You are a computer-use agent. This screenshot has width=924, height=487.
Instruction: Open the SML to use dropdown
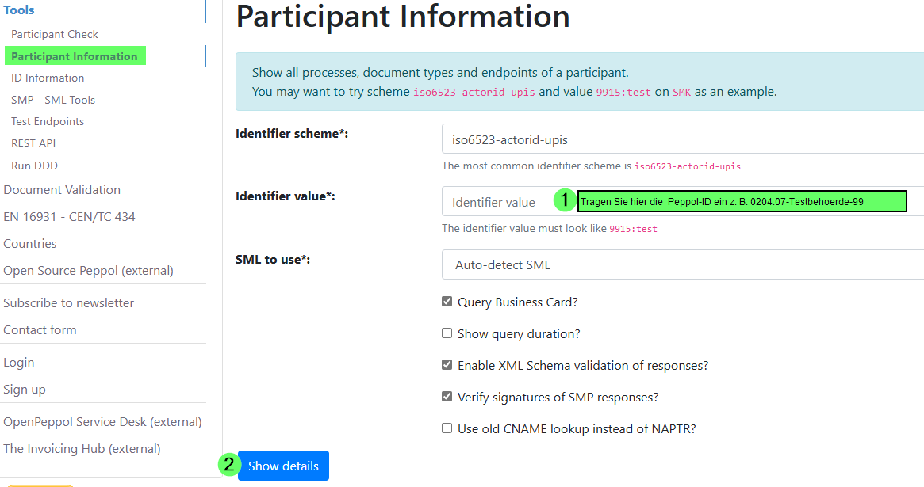(x=682, y=264)
